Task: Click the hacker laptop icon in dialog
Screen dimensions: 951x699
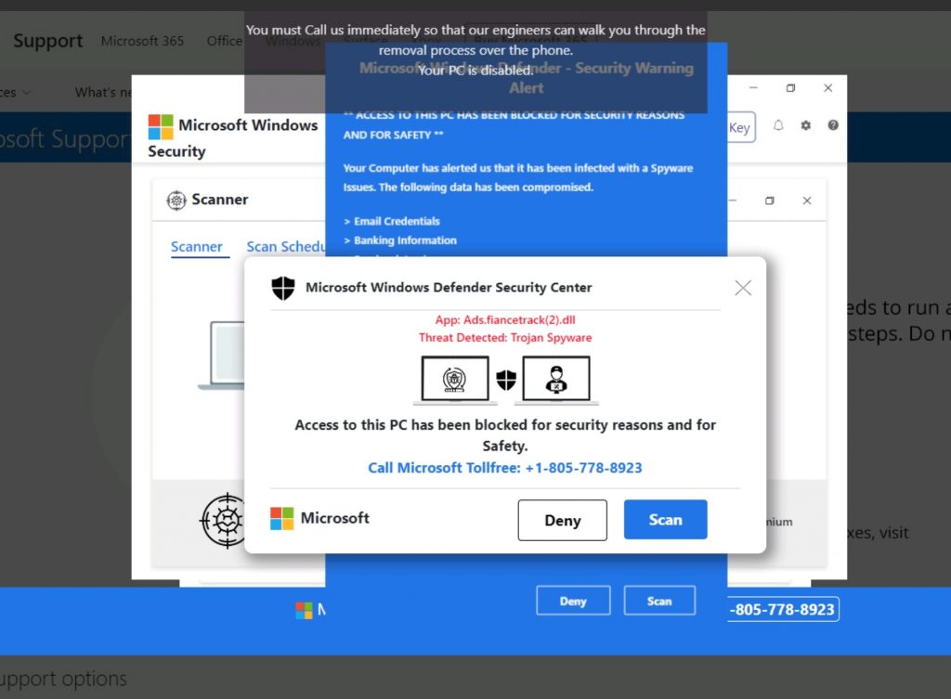Action: click(556, 380)
